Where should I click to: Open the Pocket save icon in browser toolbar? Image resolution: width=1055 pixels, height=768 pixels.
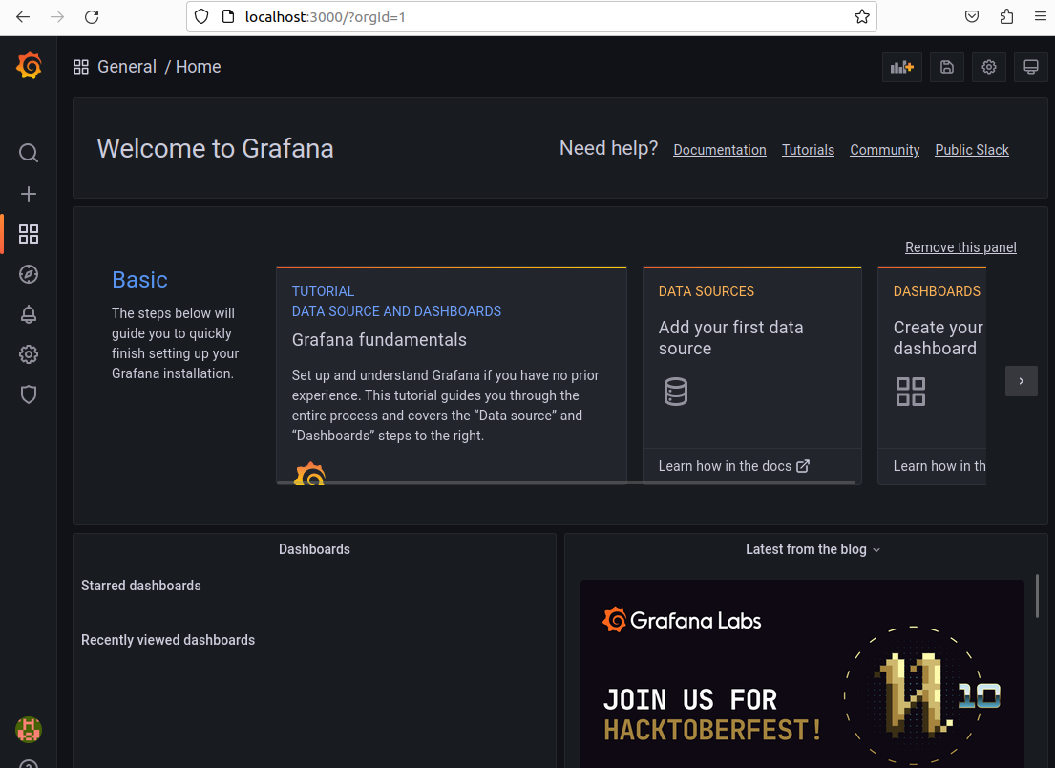click(x=972, y=17)
